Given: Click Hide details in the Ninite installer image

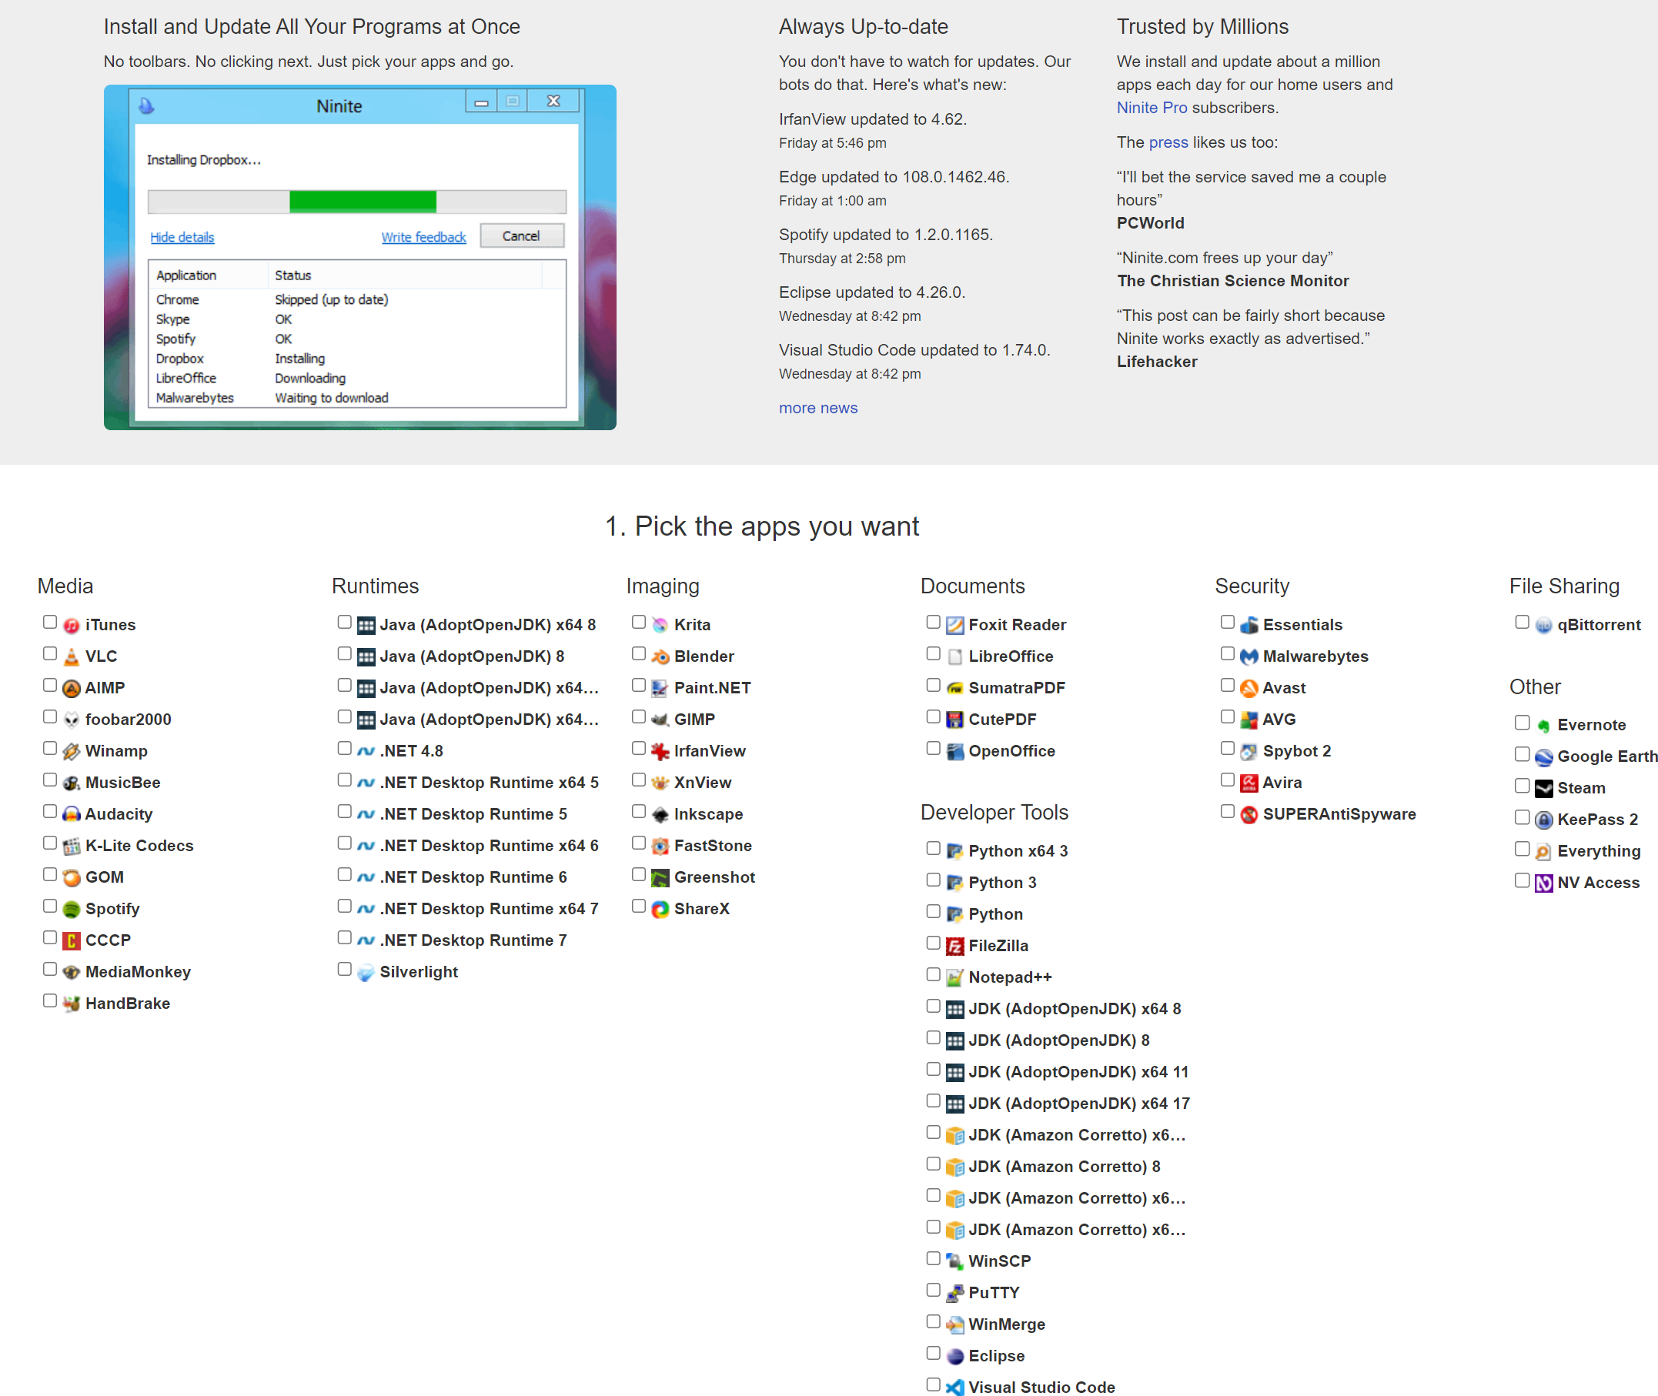Looking at the screenshot, I should [182, 238].
